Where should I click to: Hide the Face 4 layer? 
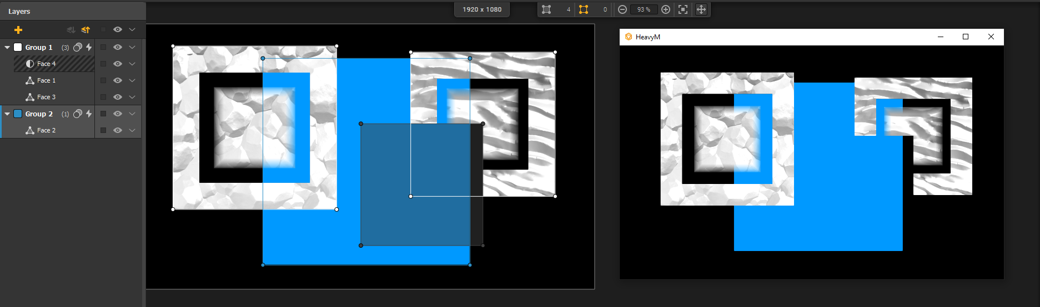tap(118, 64)
